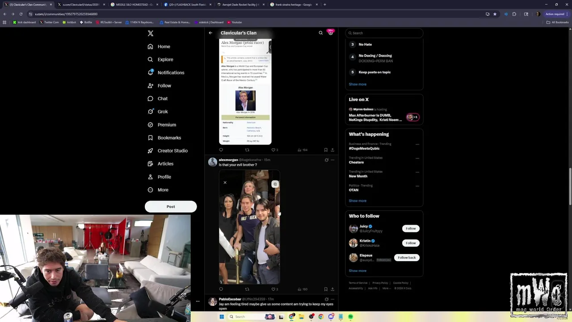
Task: Go to Profile in the sidebar
Action: pyautogui.click(x=159, y=177)
